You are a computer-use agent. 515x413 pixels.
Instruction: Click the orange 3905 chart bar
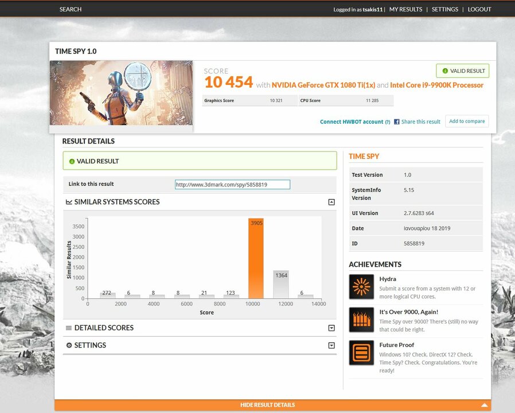pyautogui.click(x=256, y=258)
